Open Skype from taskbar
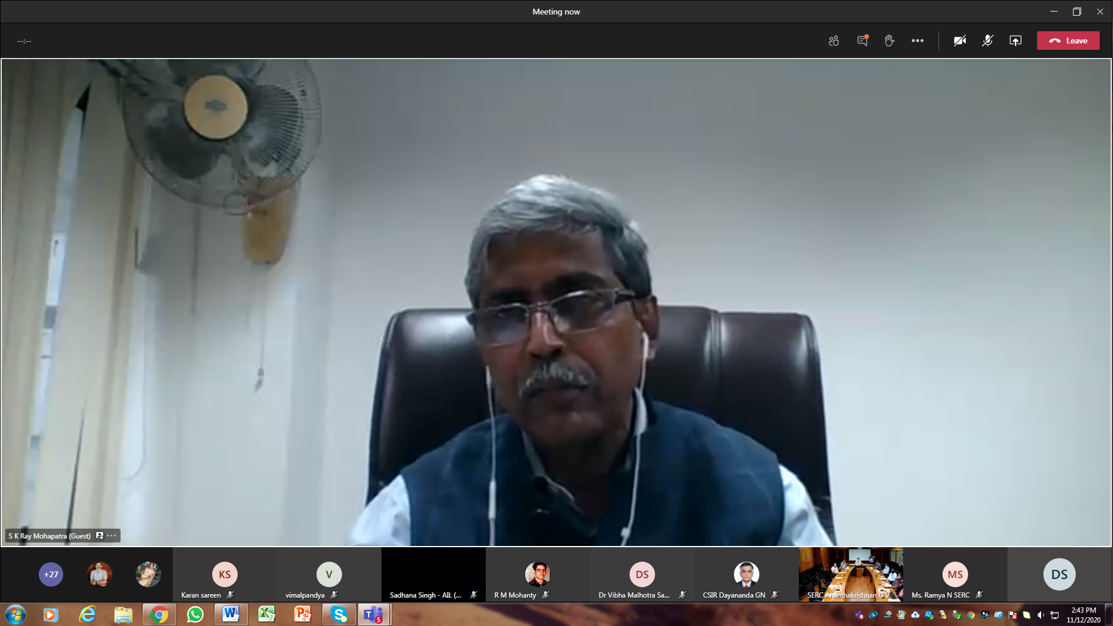The width and height of the screenshot is (1113, 626). point(339,614)
